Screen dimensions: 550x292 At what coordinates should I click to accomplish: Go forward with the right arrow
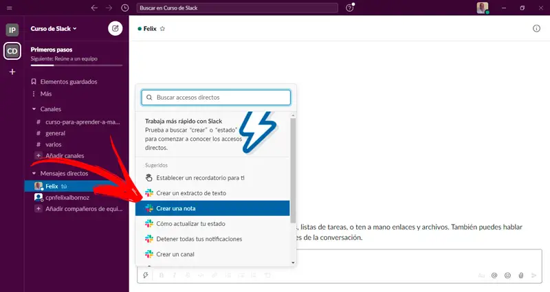point(109,8)
